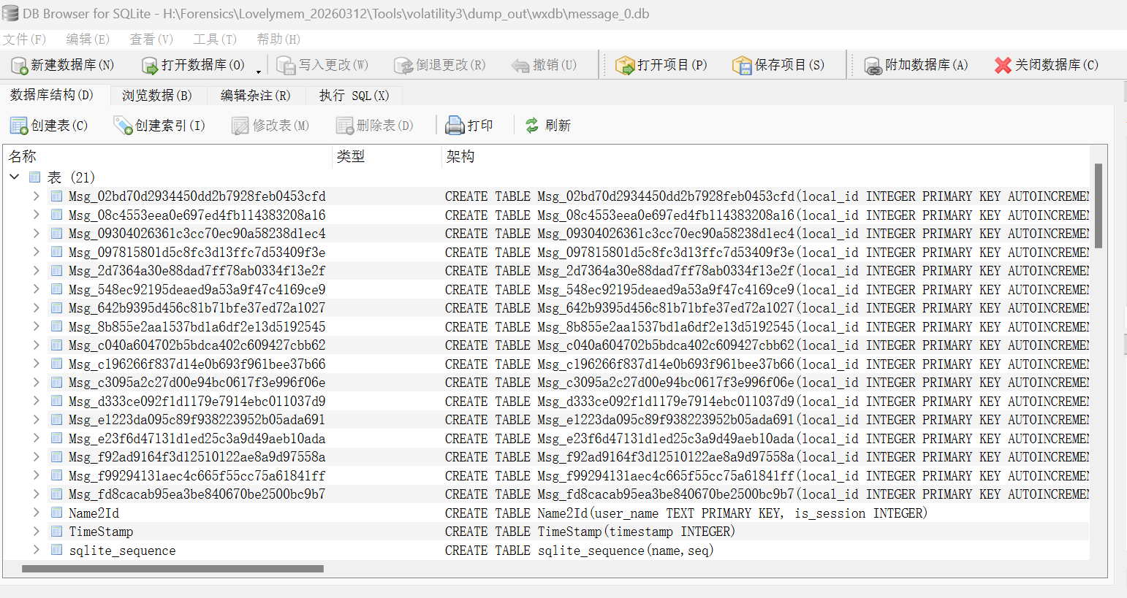1127x598 pixels.
Task: Click table icon of Msg_fd8cacab95ea3be840670be2500bc9b7
Action: (x=56, y=494)
